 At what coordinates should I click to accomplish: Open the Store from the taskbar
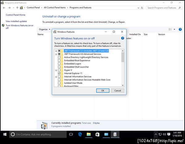(97, 134)
